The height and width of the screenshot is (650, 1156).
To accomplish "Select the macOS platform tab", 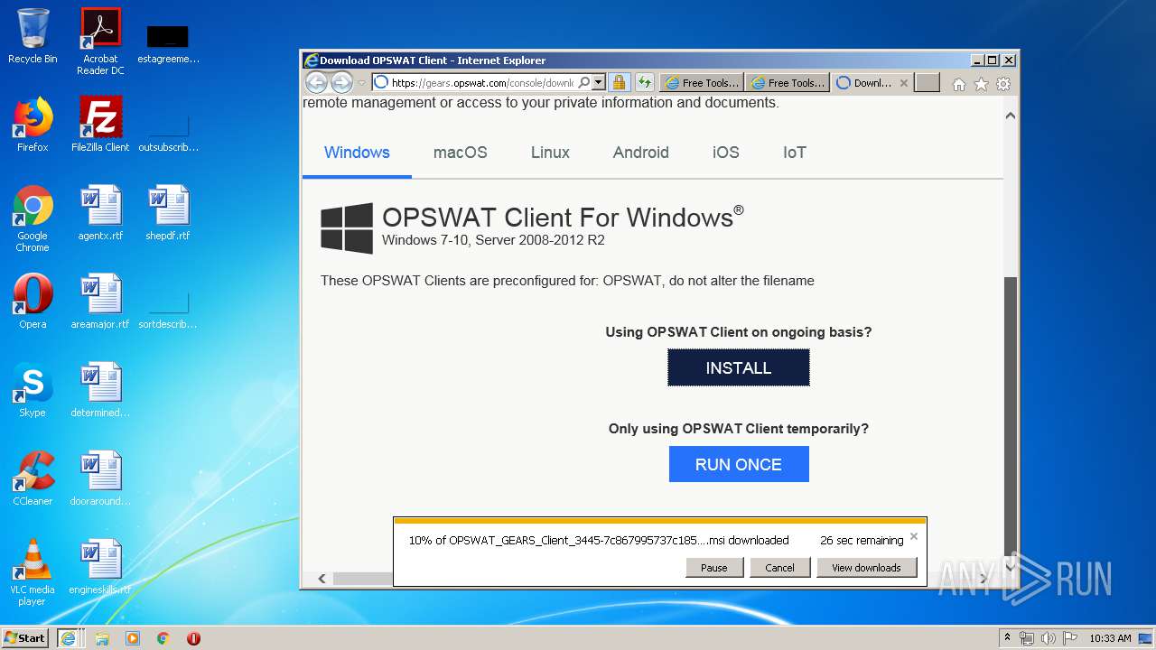I will coord(460,153).
